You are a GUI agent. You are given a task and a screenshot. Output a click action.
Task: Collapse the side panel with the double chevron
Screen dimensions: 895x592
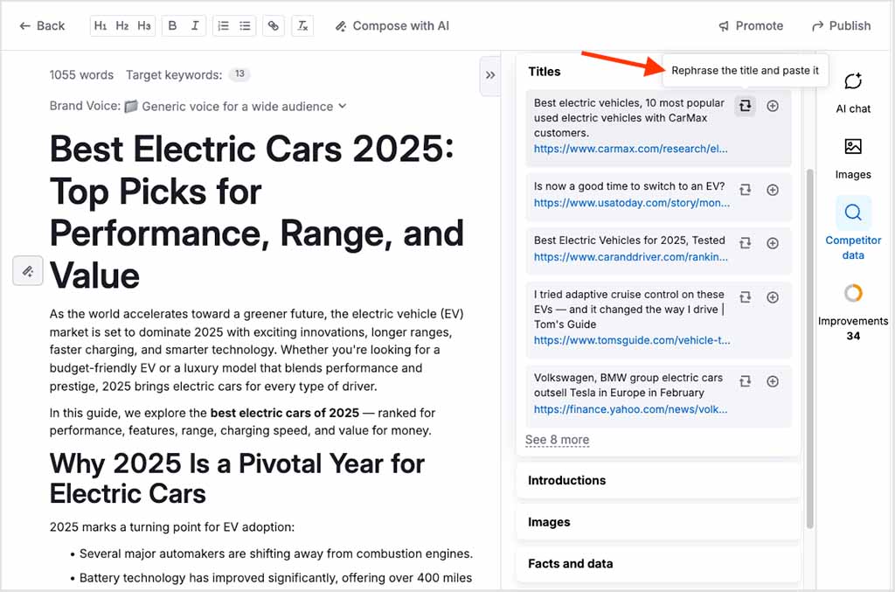click(490, 75)
